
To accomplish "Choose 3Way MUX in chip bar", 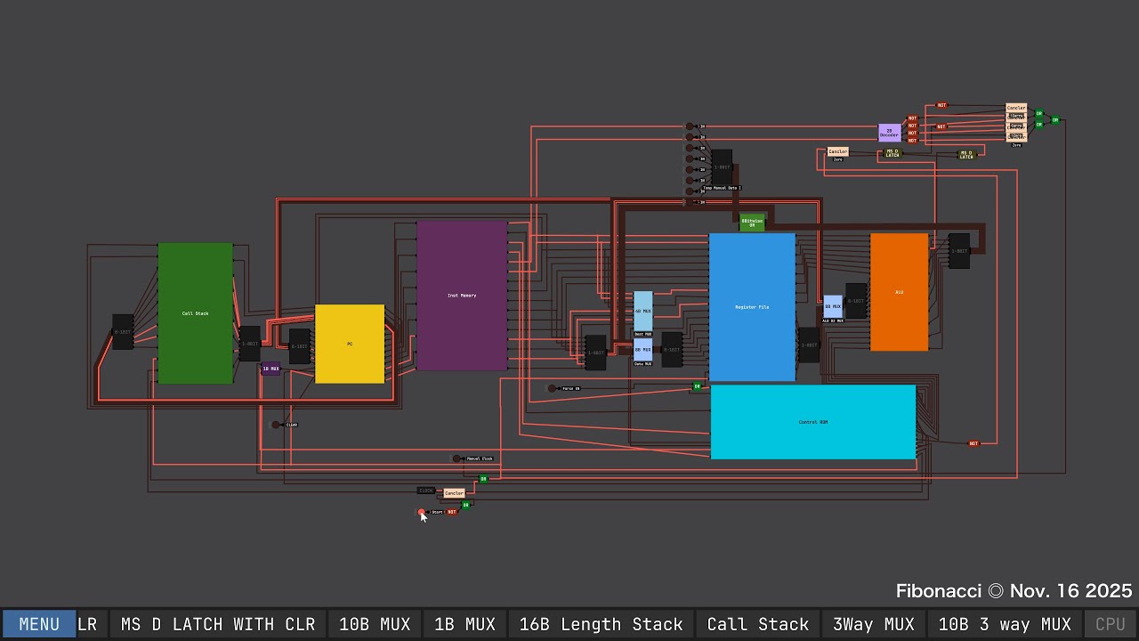I will point(874,624).
